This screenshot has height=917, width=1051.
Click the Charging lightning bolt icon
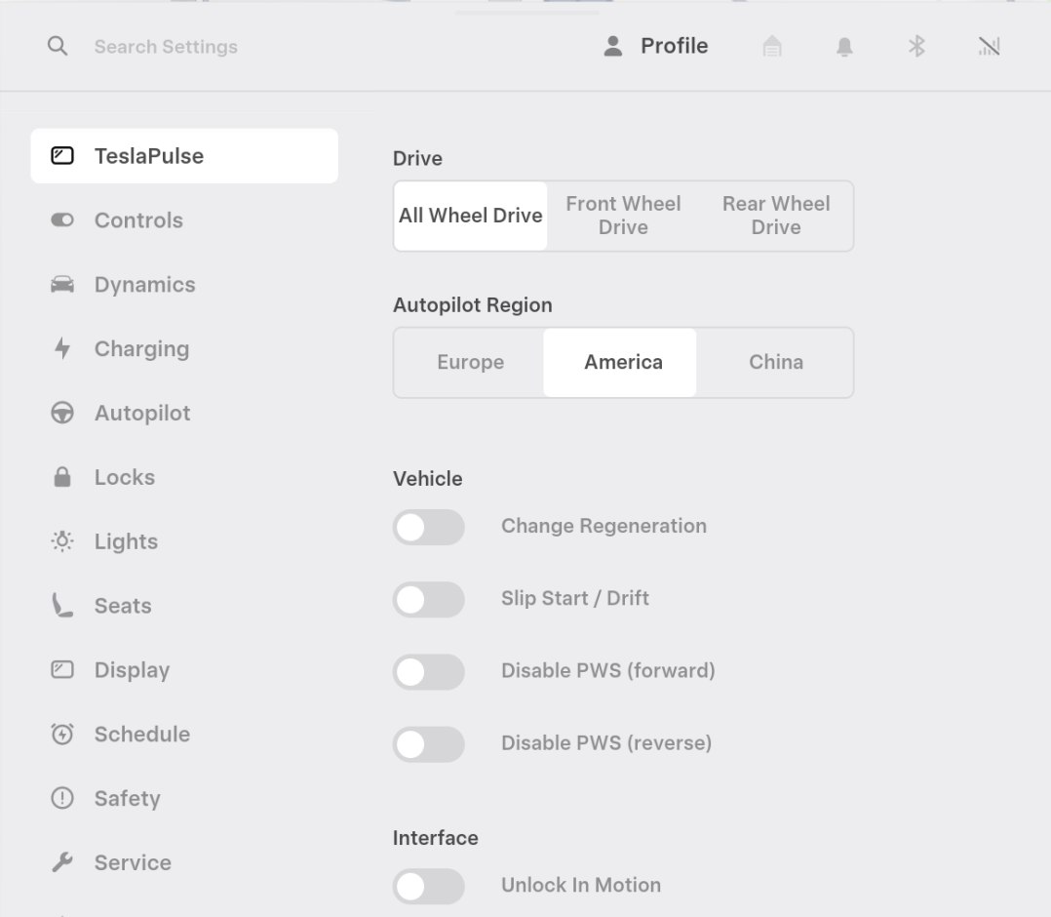[62, 348]
